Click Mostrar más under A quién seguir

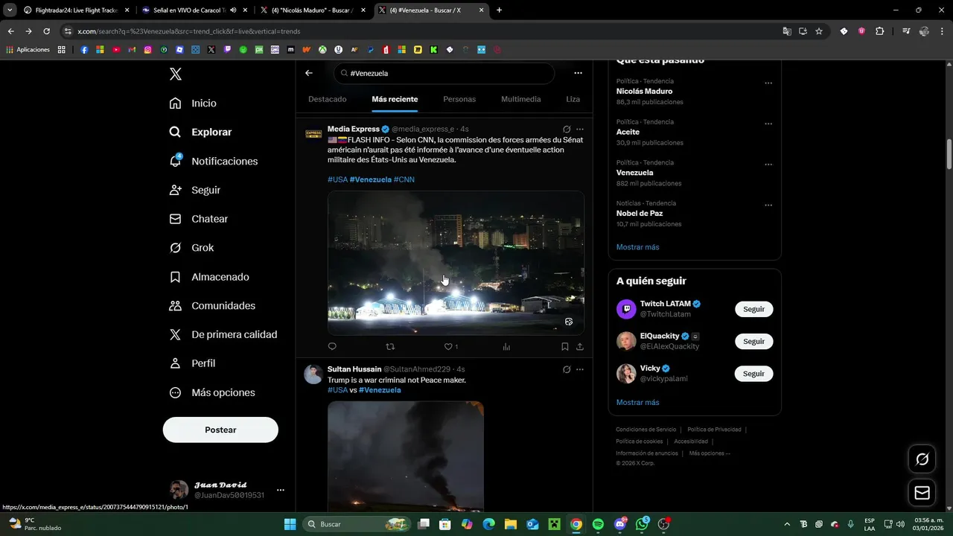point(637,403)
